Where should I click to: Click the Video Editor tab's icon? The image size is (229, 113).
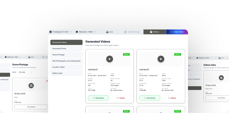[171, 32]
